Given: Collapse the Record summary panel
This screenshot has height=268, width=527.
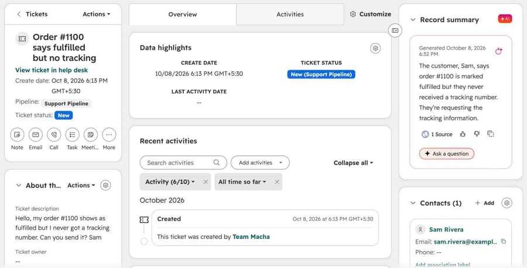Looking at the screenshot, I should pyautogui.click(x=413, y=20).
